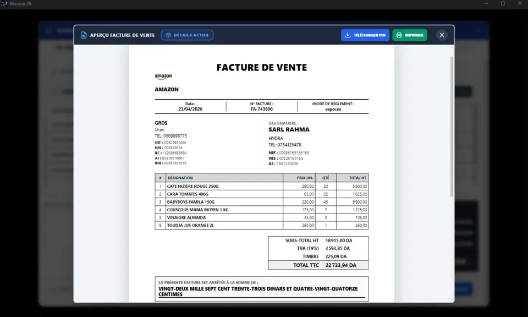This screenshot has width=528, height=317.
Task: Click the amount in words starting VINGT-DEUX MILLE
Action: [x=258, y=291]
